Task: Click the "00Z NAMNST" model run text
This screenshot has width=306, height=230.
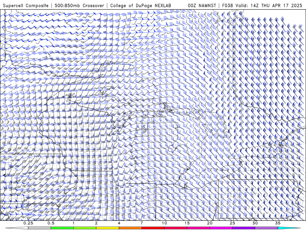Action: tap(202, 5)
